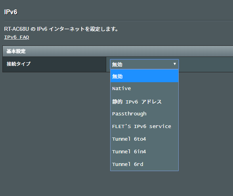The width and height of the screenshot is (233, 196).
Task: Click the divider line under the IPv6 heading
Action: tap(118, 21)
